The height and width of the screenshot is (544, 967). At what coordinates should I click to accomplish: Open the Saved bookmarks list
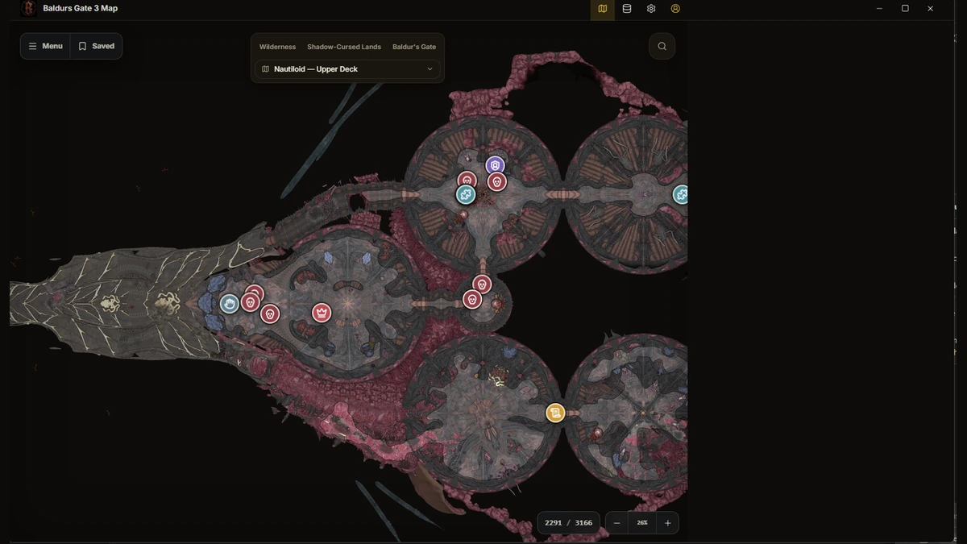click(97, 46)
